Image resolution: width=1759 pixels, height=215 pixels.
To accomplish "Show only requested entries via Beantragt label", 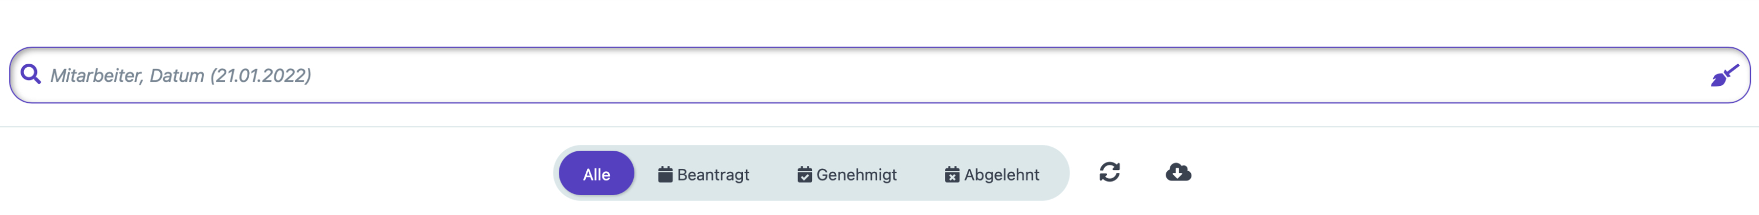I will (713, 175).
